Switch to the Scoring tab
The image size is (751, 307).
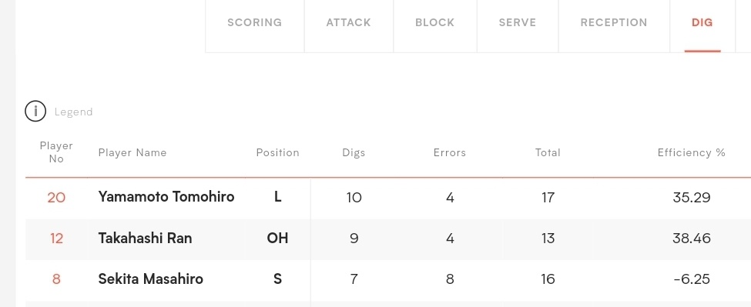pyautogui.click(x=255, y=22)
